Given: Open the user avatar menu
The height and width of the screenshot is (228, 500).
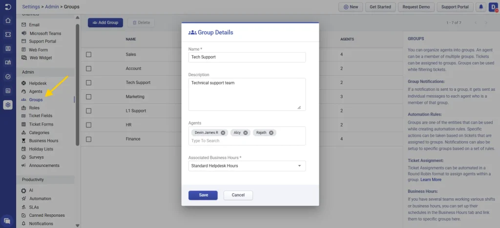Looking at the screenshot, I should pyautogui.click(x=493, y=7).
